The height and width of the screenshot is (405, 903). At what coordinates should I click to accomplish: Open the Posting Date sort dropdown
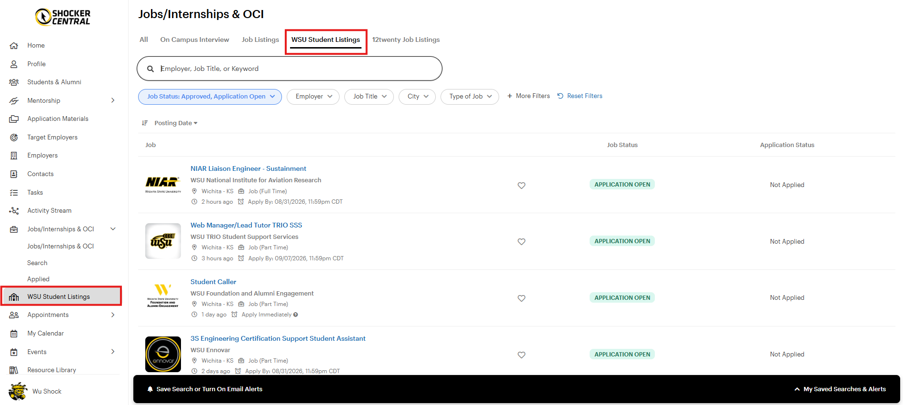coord(176,123)
